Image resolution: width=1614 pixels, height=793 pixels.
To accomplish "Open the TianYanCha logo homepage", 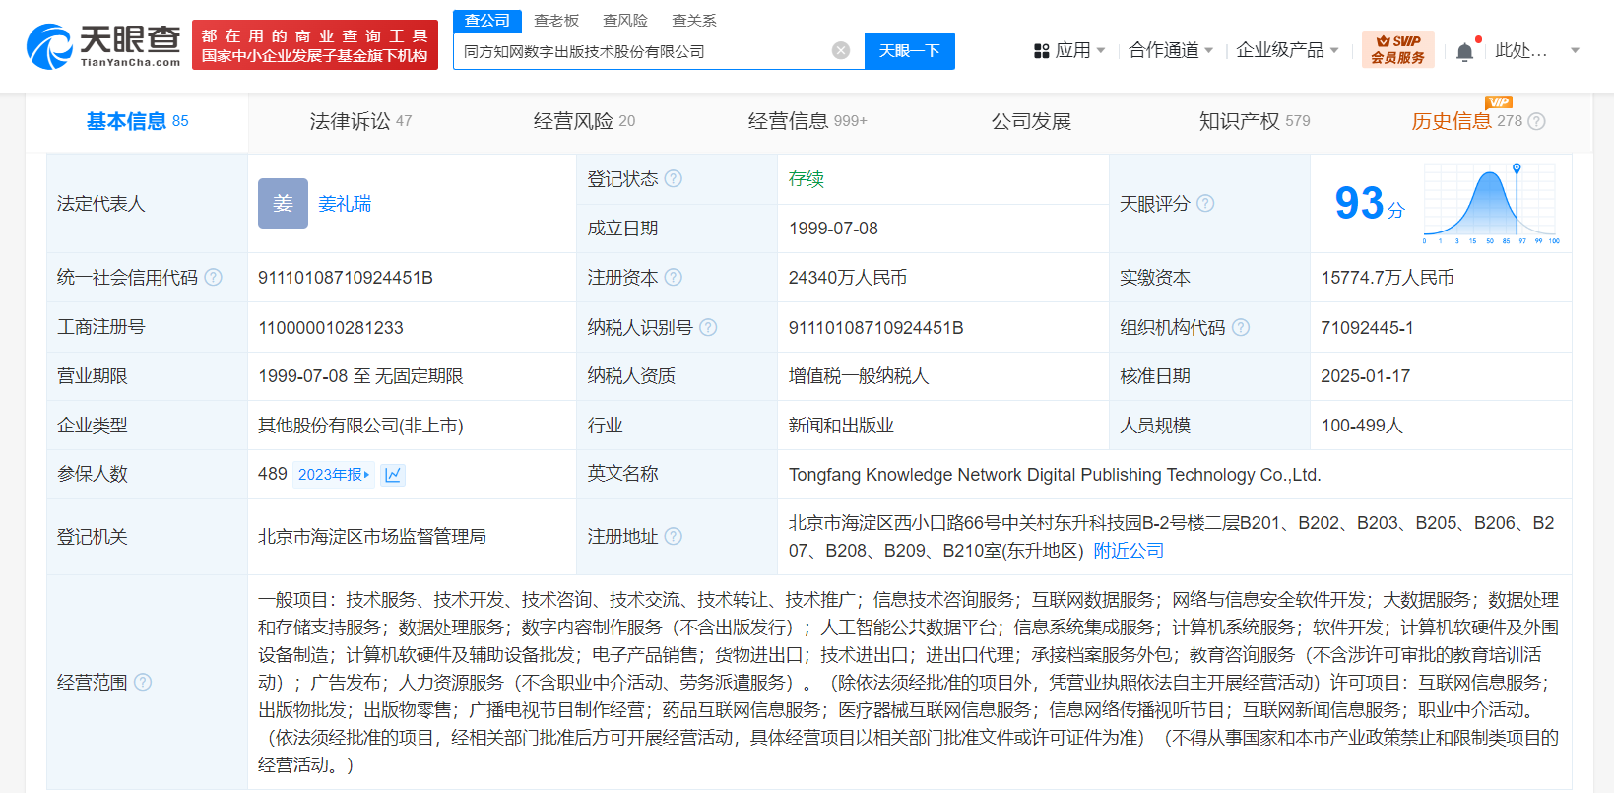I will (x=103, y=46).
